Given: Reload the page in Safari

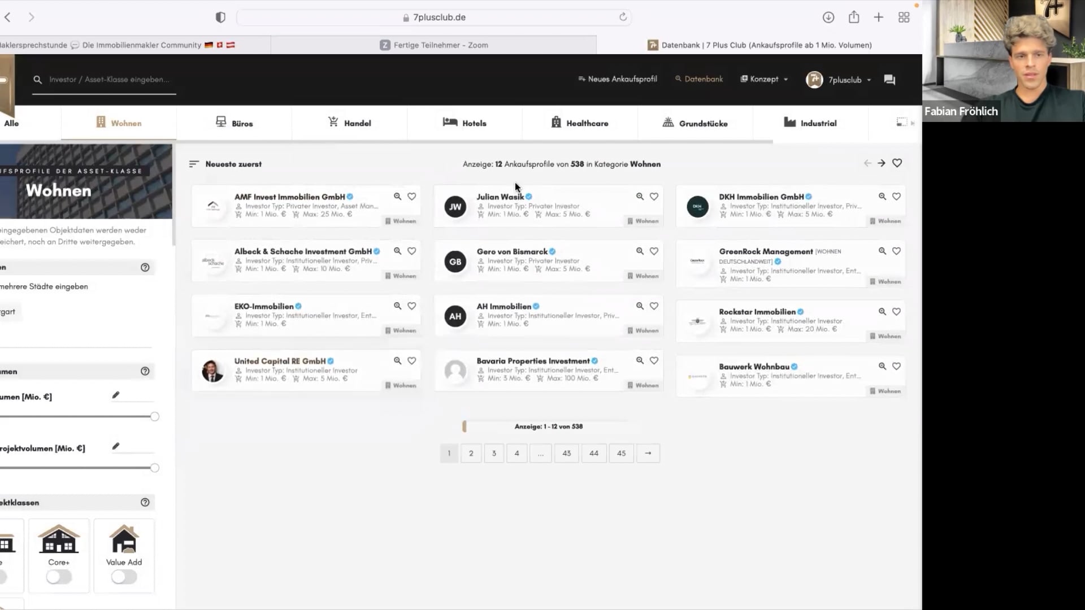Looking at the screenshot, I should click(623, 17).
